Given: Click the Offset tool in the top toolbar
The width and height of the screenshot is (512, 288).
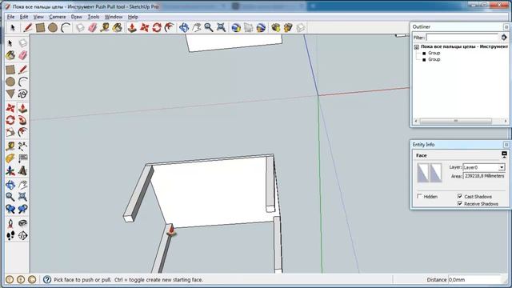Looking at the screenshot, I should tap(169, 28).
